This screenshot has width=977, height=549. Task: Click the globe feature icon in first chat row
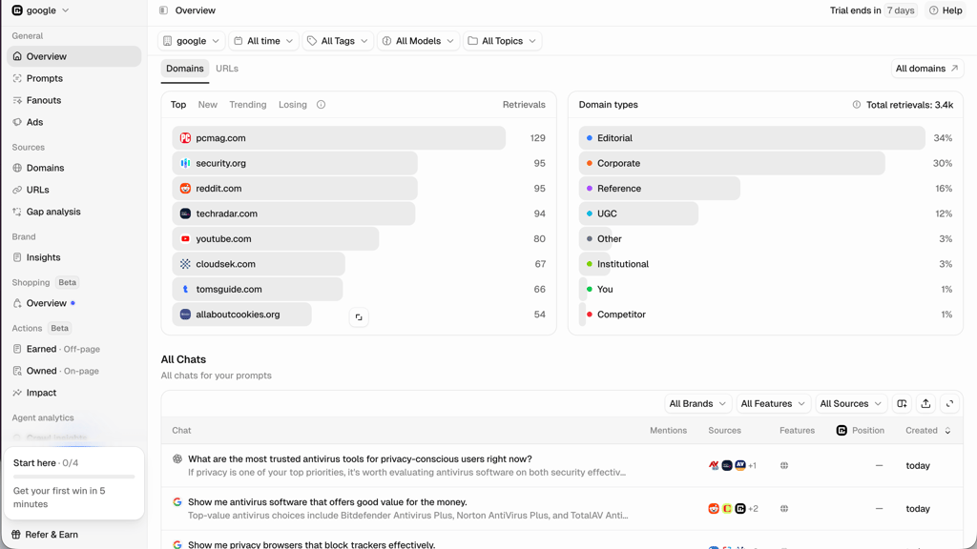click(784, 465)
